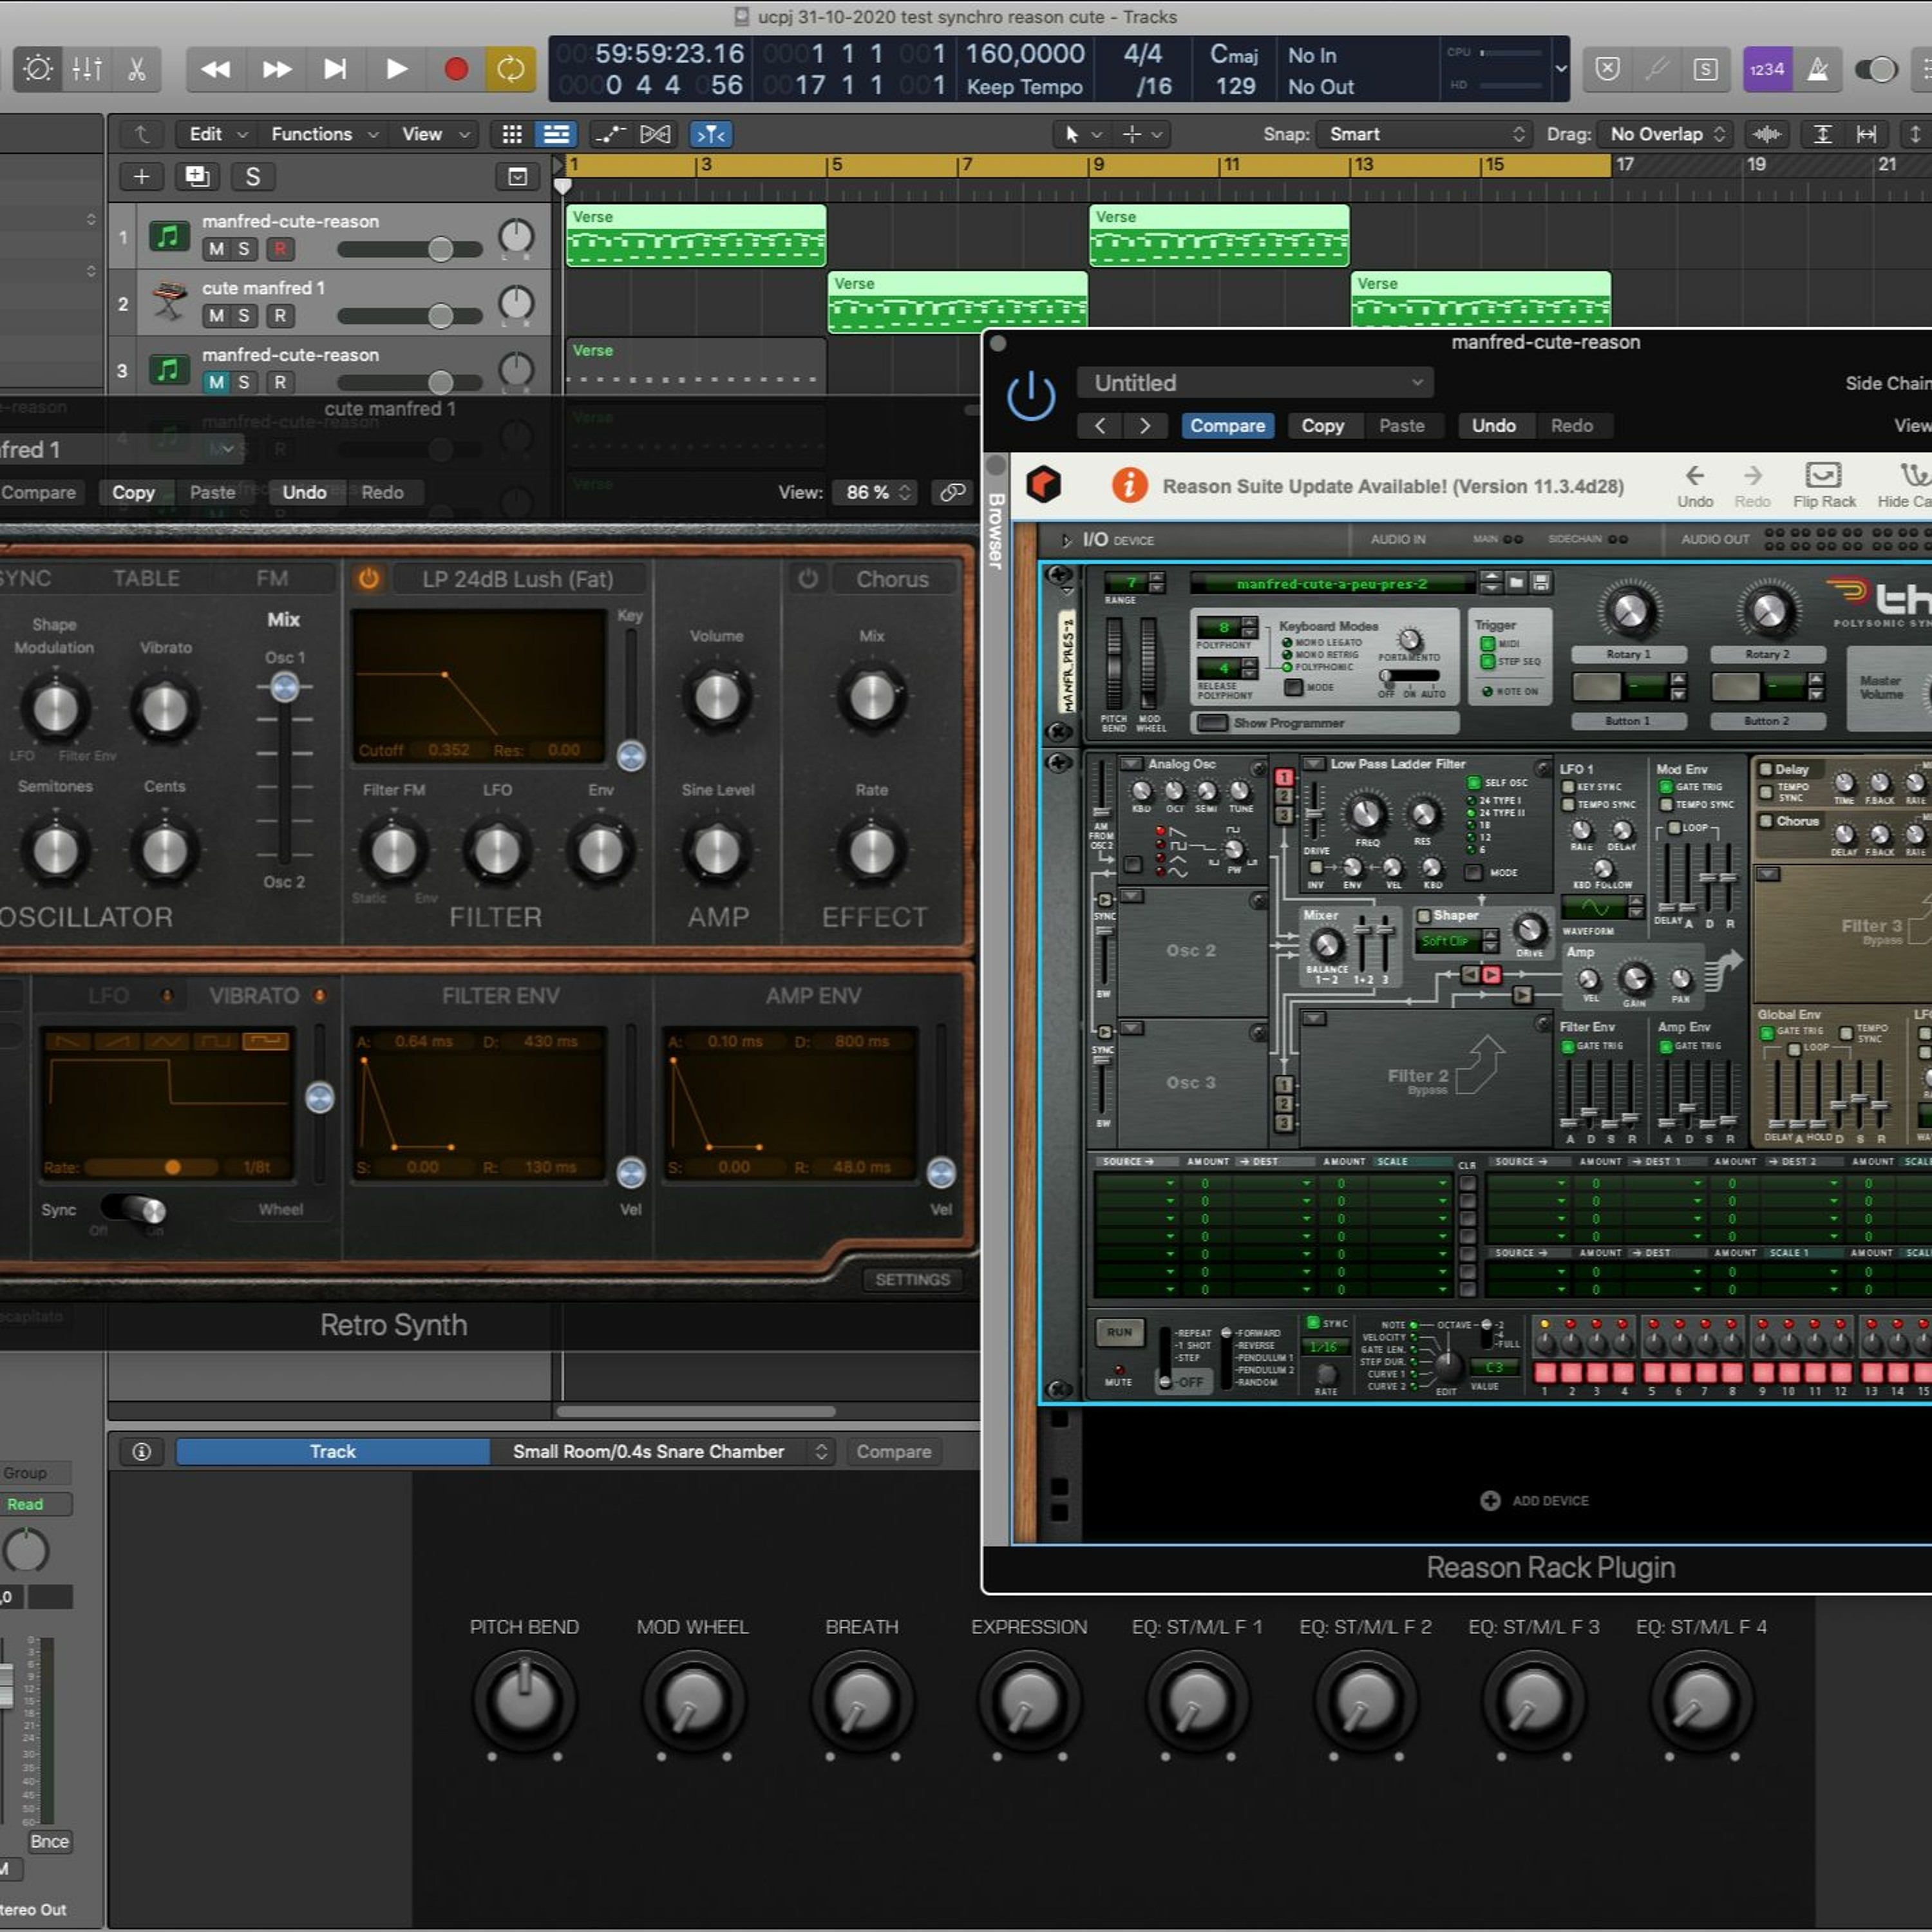Image resolution: width=1932 pixels, height=1932 pixels.
Task: Click the red Record button
Action: tap(456, 69)
